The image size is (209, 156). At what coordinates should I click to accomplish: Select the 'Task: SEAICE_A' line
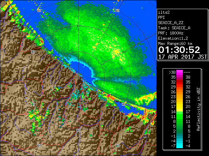[174, 28]
